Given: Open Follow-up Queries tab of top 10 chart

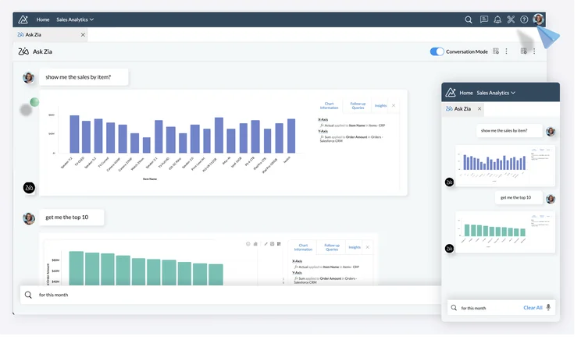Looking at the screenshot, I should pyautogui.click(x=332, y=248).
